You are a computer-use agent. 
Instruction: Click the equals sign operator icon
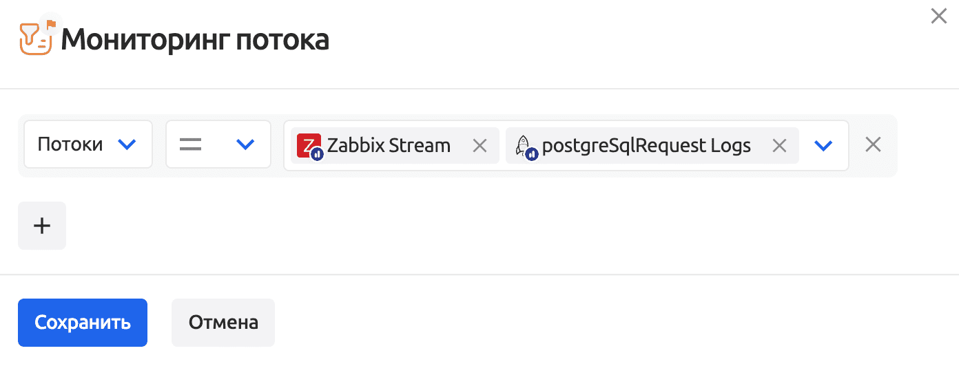(x=190, y=144)
